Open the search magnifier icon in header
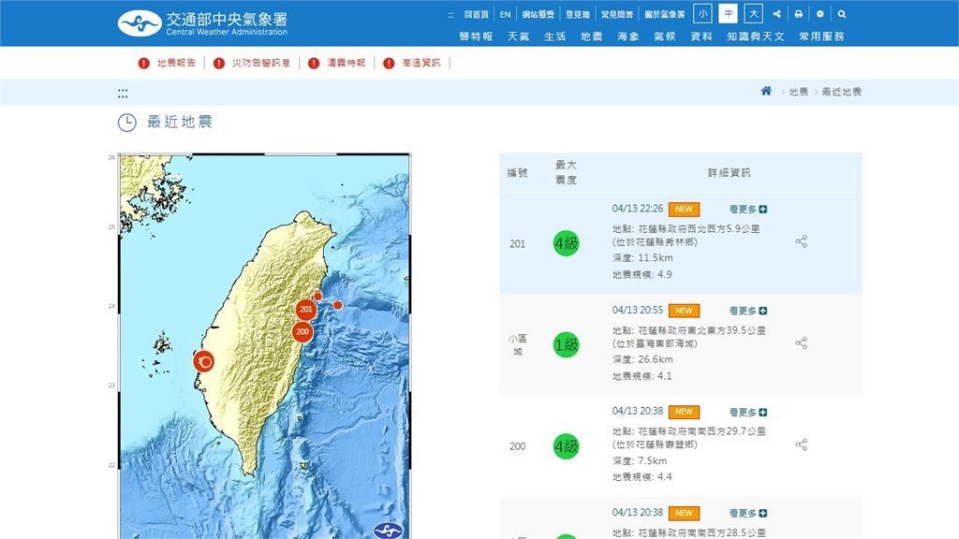 tap(842, 14)
